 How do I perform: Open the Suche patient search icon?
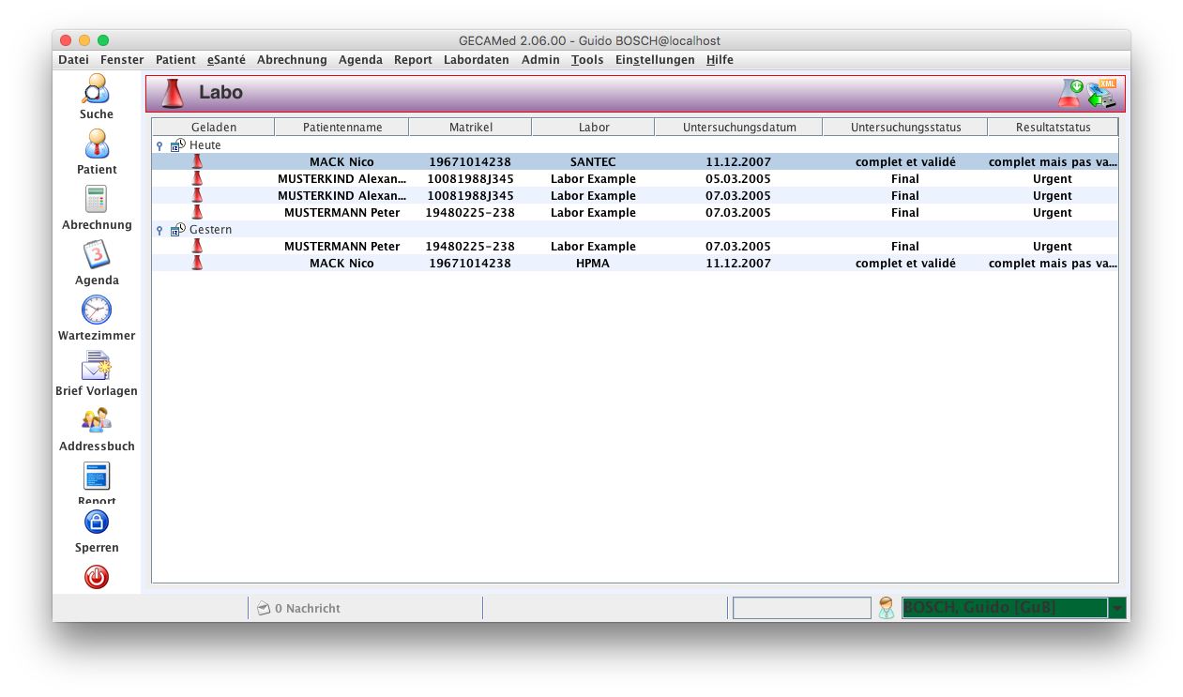pyautogui.click(x=96, y=89)
